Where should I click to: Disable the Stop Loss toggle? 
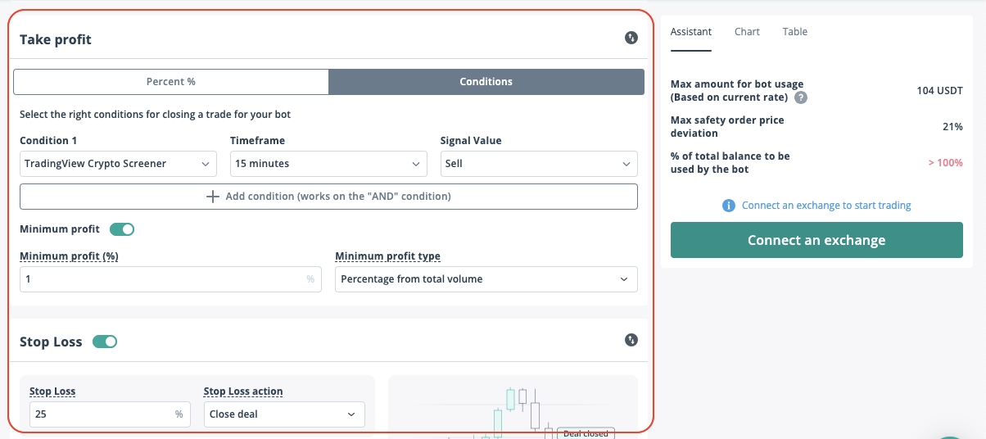click(105, 342)
